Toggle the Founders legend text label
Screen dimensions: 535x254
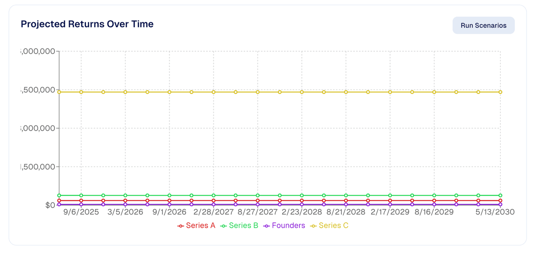[x=288, y=226]
